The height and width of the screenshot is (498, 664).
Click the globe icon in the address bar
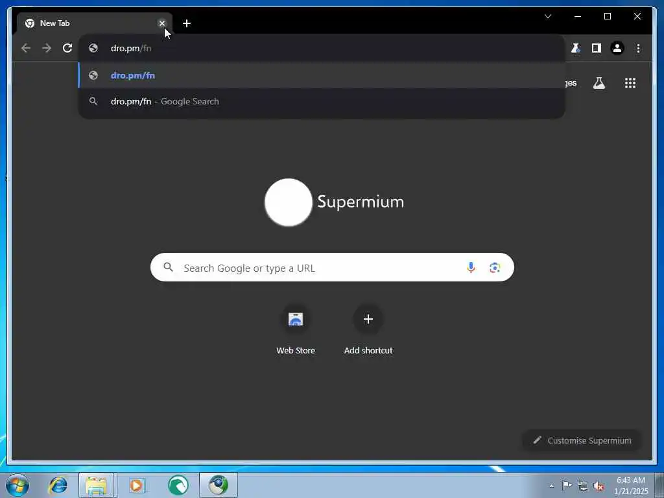(93, 48)
